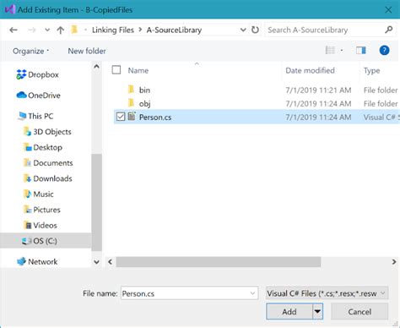Toggle the preview pane

[x=361, y=51]
